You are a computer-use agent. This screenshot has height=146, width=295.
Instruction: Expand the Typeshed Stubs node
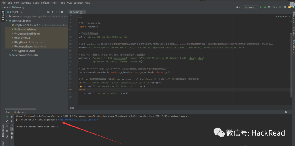coord(12,51)
